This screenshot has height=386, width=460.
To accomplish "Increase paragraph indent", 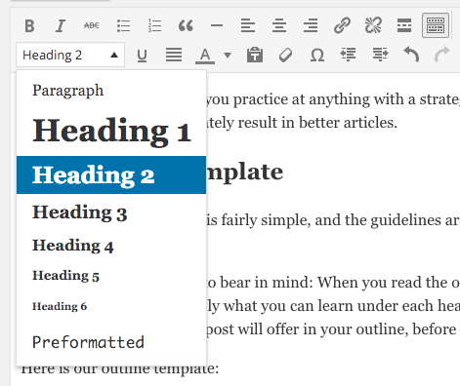I will (x=380, y=55).
